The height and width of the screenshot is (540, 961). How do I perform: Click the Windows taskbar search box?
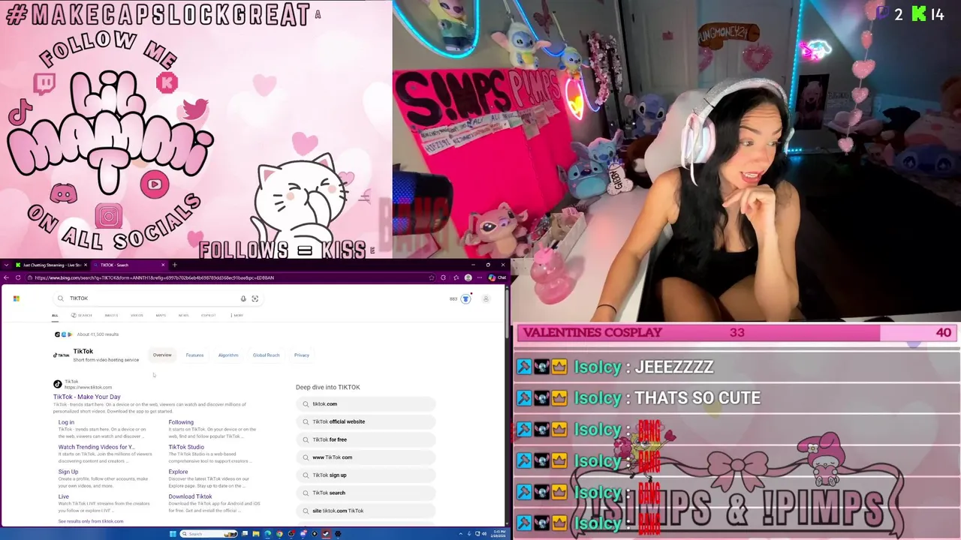(x=210, y=534)
